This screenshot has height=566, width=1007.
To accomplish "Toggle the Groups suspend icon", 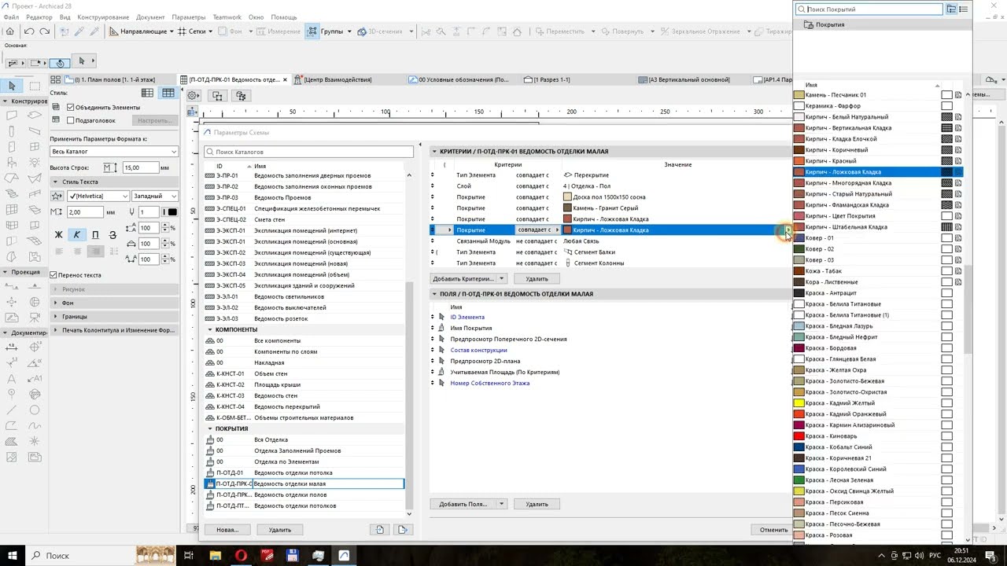I will pyautogui.click(x=312, y=31).
